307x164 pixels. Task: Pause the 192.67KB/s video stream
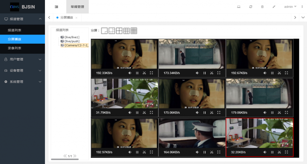272,73
